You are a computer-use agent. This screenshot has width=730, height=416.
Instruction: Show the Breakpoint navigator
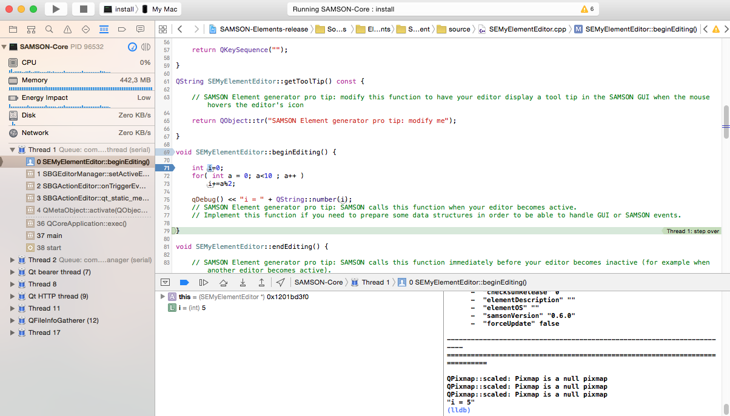[123, 28]
